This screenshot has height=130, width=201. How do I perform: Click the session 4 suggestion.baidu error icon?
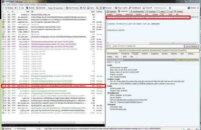tap(3, 22)
